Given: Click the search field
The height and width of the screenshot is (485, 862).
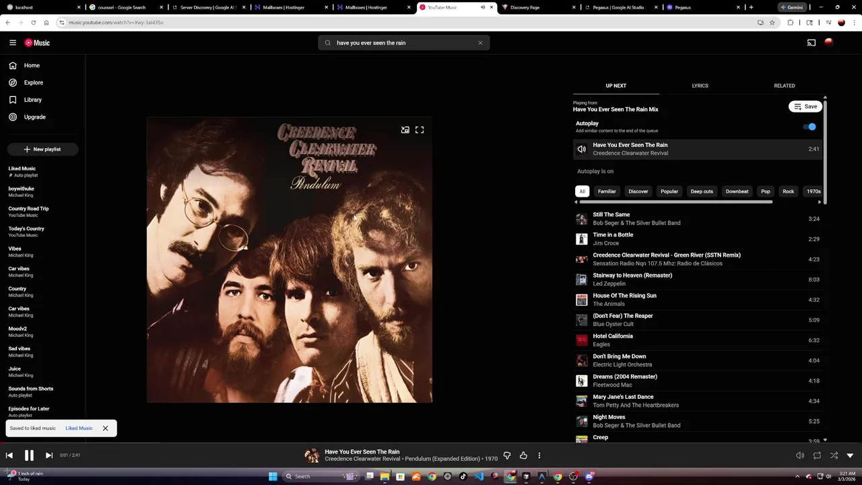Looking at the screenshot, I should pyautogui.click(x=404, y=42).
